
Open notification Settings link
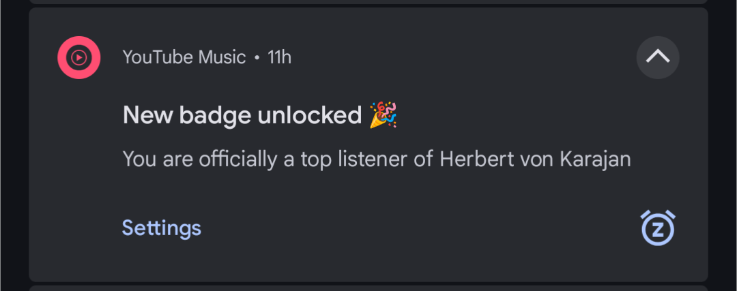(x=162, y=228)
